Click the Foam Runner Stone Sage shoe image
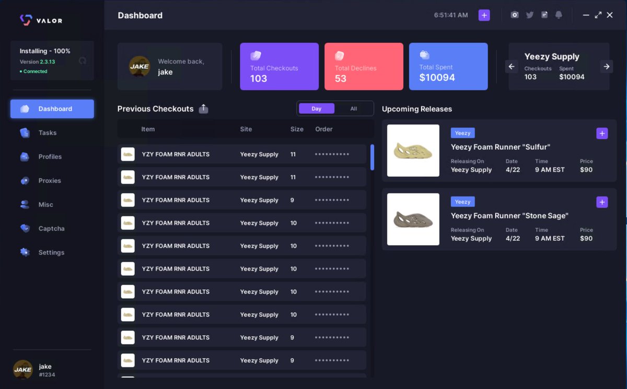The height and width of the screenshot is (389, 627). click(x=413, y=220)
